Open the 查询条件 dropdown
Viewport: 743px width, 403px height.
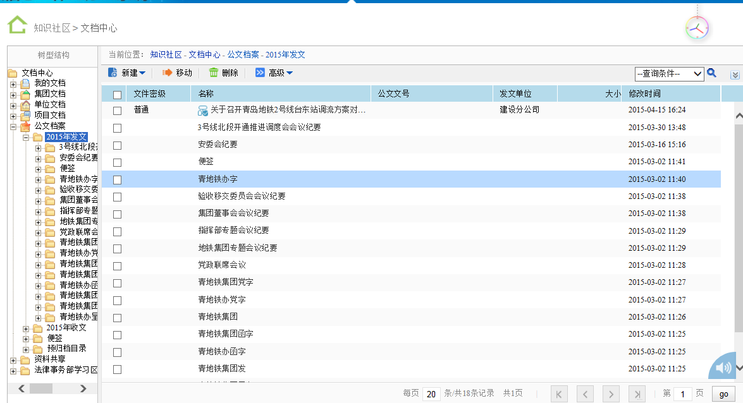click(x=669, y=74)
